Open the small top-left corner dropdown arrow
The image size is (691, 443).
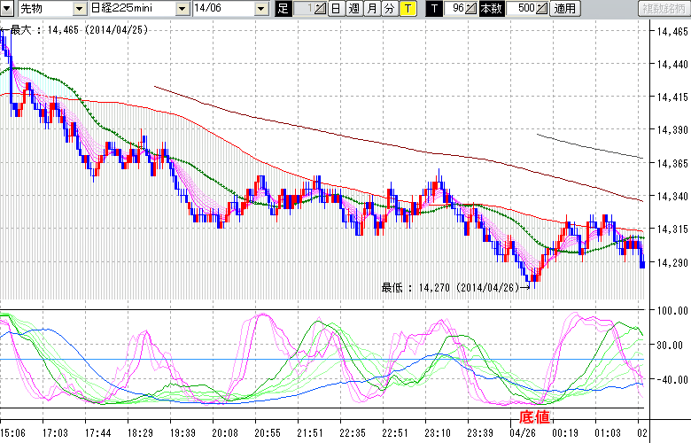pyautogui.click(x=4, y=9)
